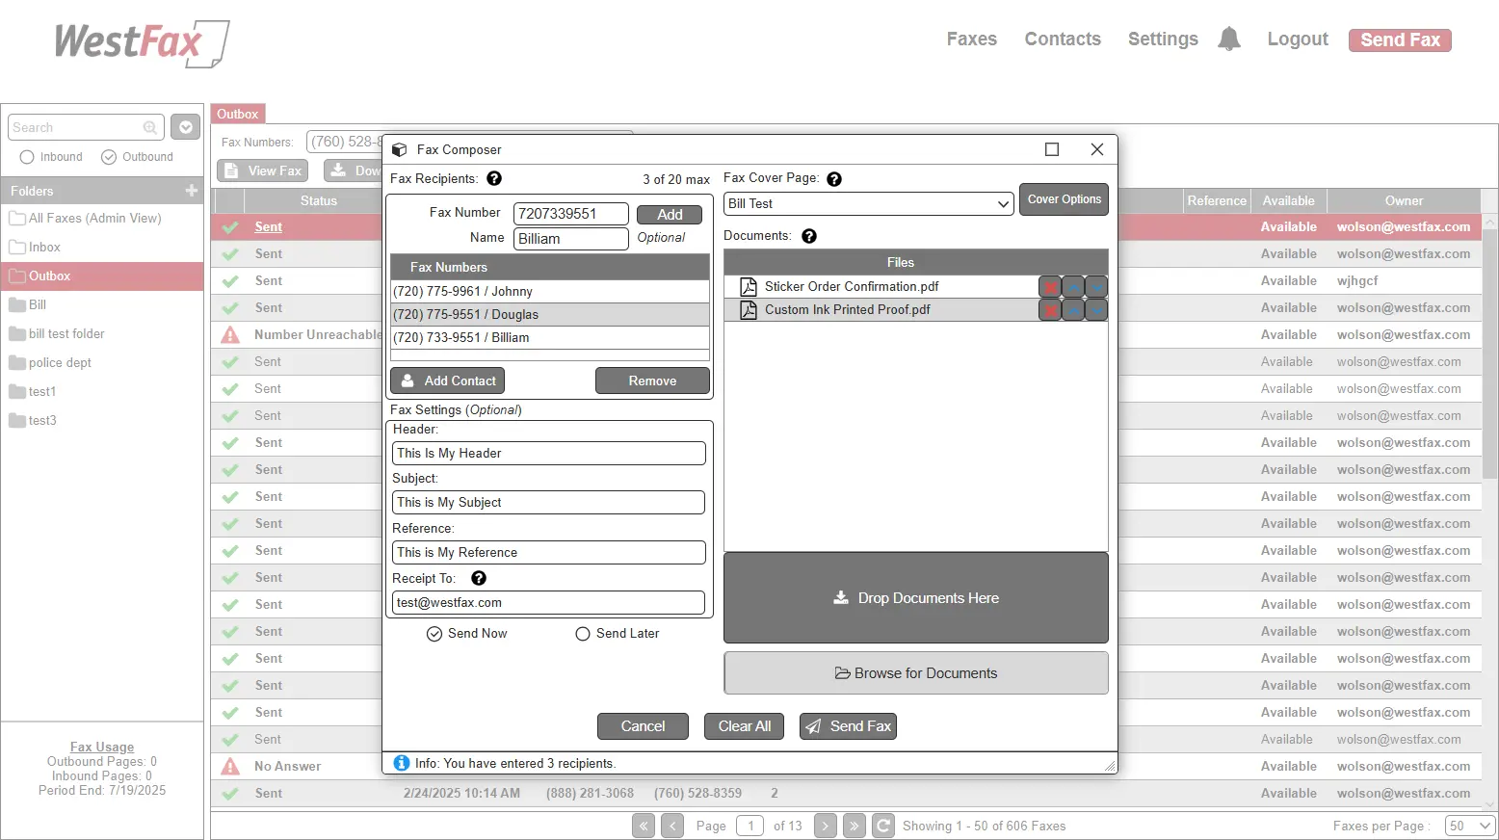Click help icon beside Receipt To
Screen dimensions: 1499x840
pos(479,579)
